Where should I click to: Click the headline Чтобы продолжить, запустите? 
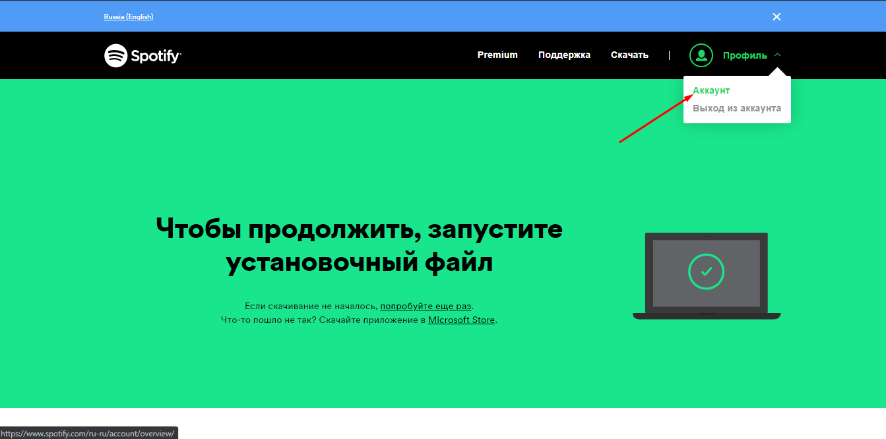[x=359, y=229]
